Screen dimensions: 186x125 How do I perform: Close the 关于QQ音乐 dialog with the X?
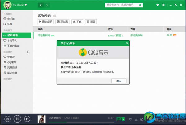point(127,43)
